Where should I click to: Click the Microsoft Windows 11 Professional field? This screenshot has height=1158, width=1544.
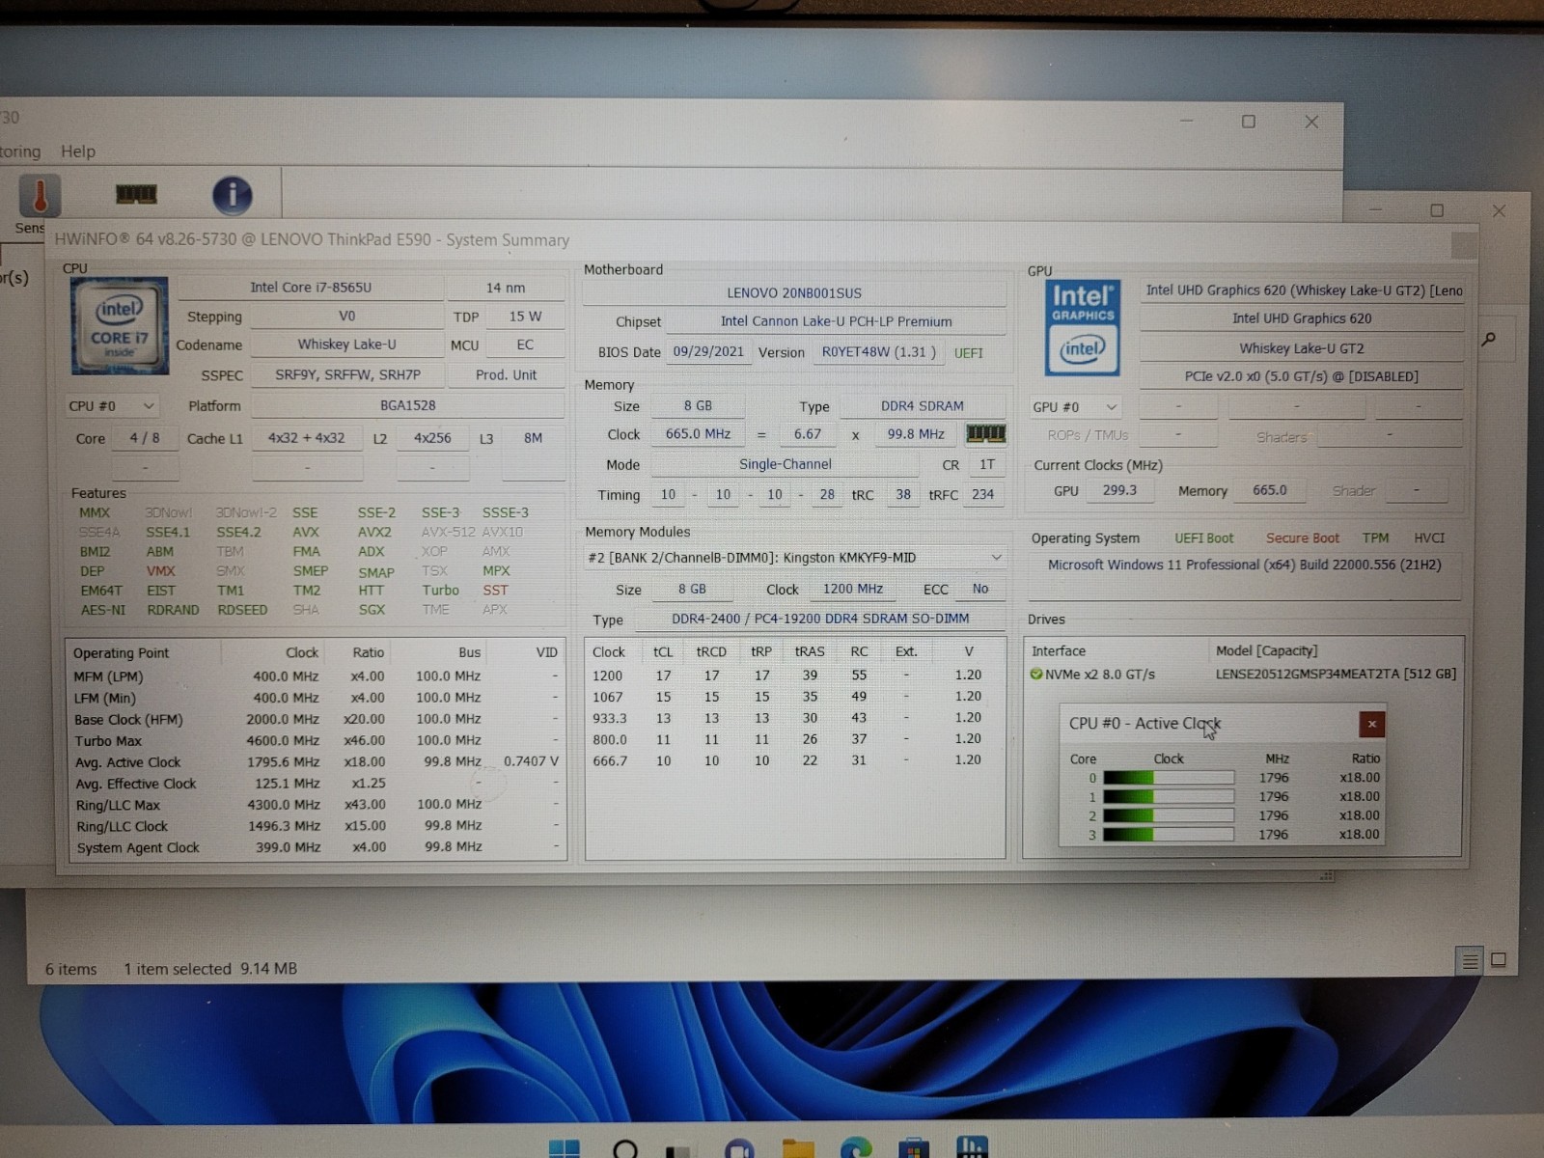1245,565
